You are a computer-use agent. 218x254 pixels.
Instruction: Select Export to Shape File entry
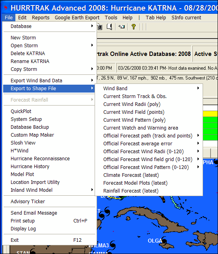pyautogui.click(x=49, y=89)
